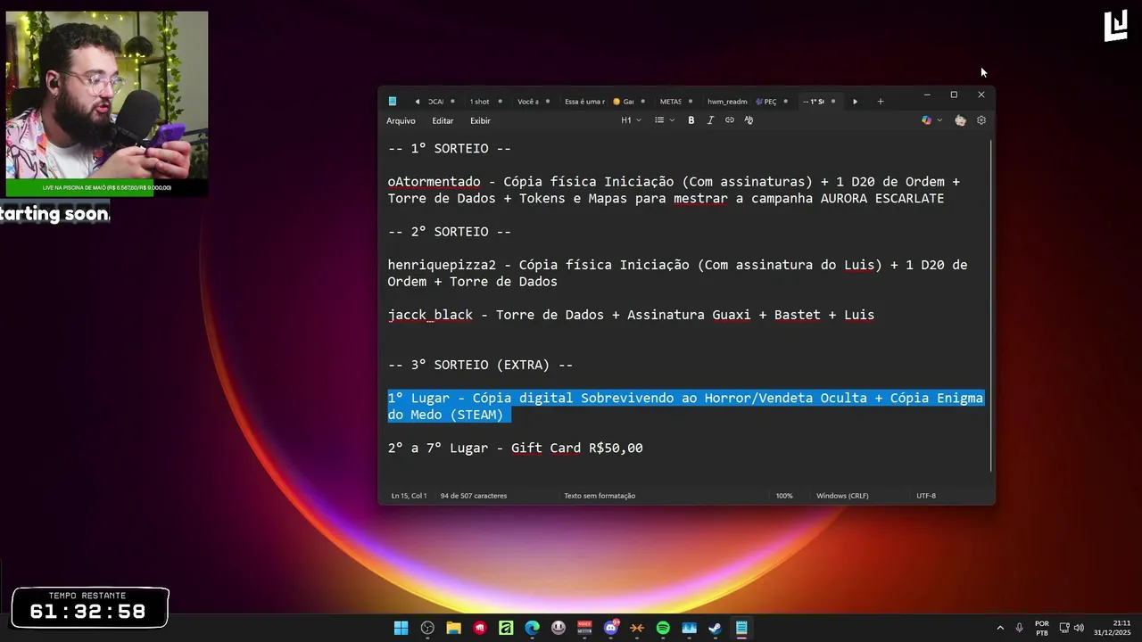The height and width of the screenshot is (642, 1142).
Task: Click the '-- 1º SORTEIO --' heading line
Action: [450, 149]
